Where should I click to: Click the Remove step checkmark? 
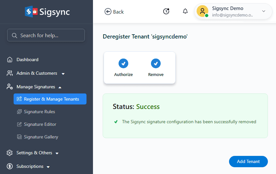pos(156,63)
